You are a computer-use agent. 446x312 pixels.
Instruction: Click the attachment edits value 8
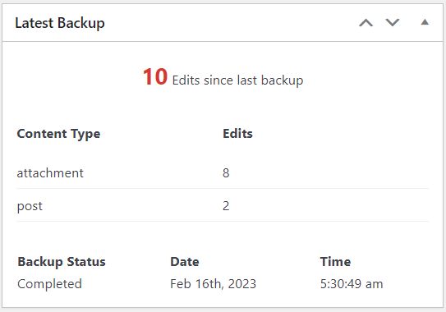226,173
